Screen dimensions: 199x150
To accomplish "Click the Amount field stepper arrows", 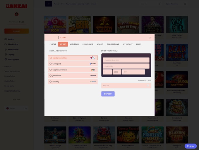I will [x=148, y=86].
